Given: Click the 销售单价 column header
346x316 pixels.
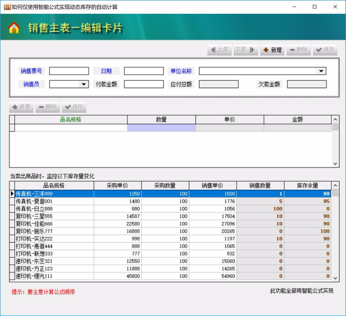Looking at the screenshot, I should click(x=213, y=185).
